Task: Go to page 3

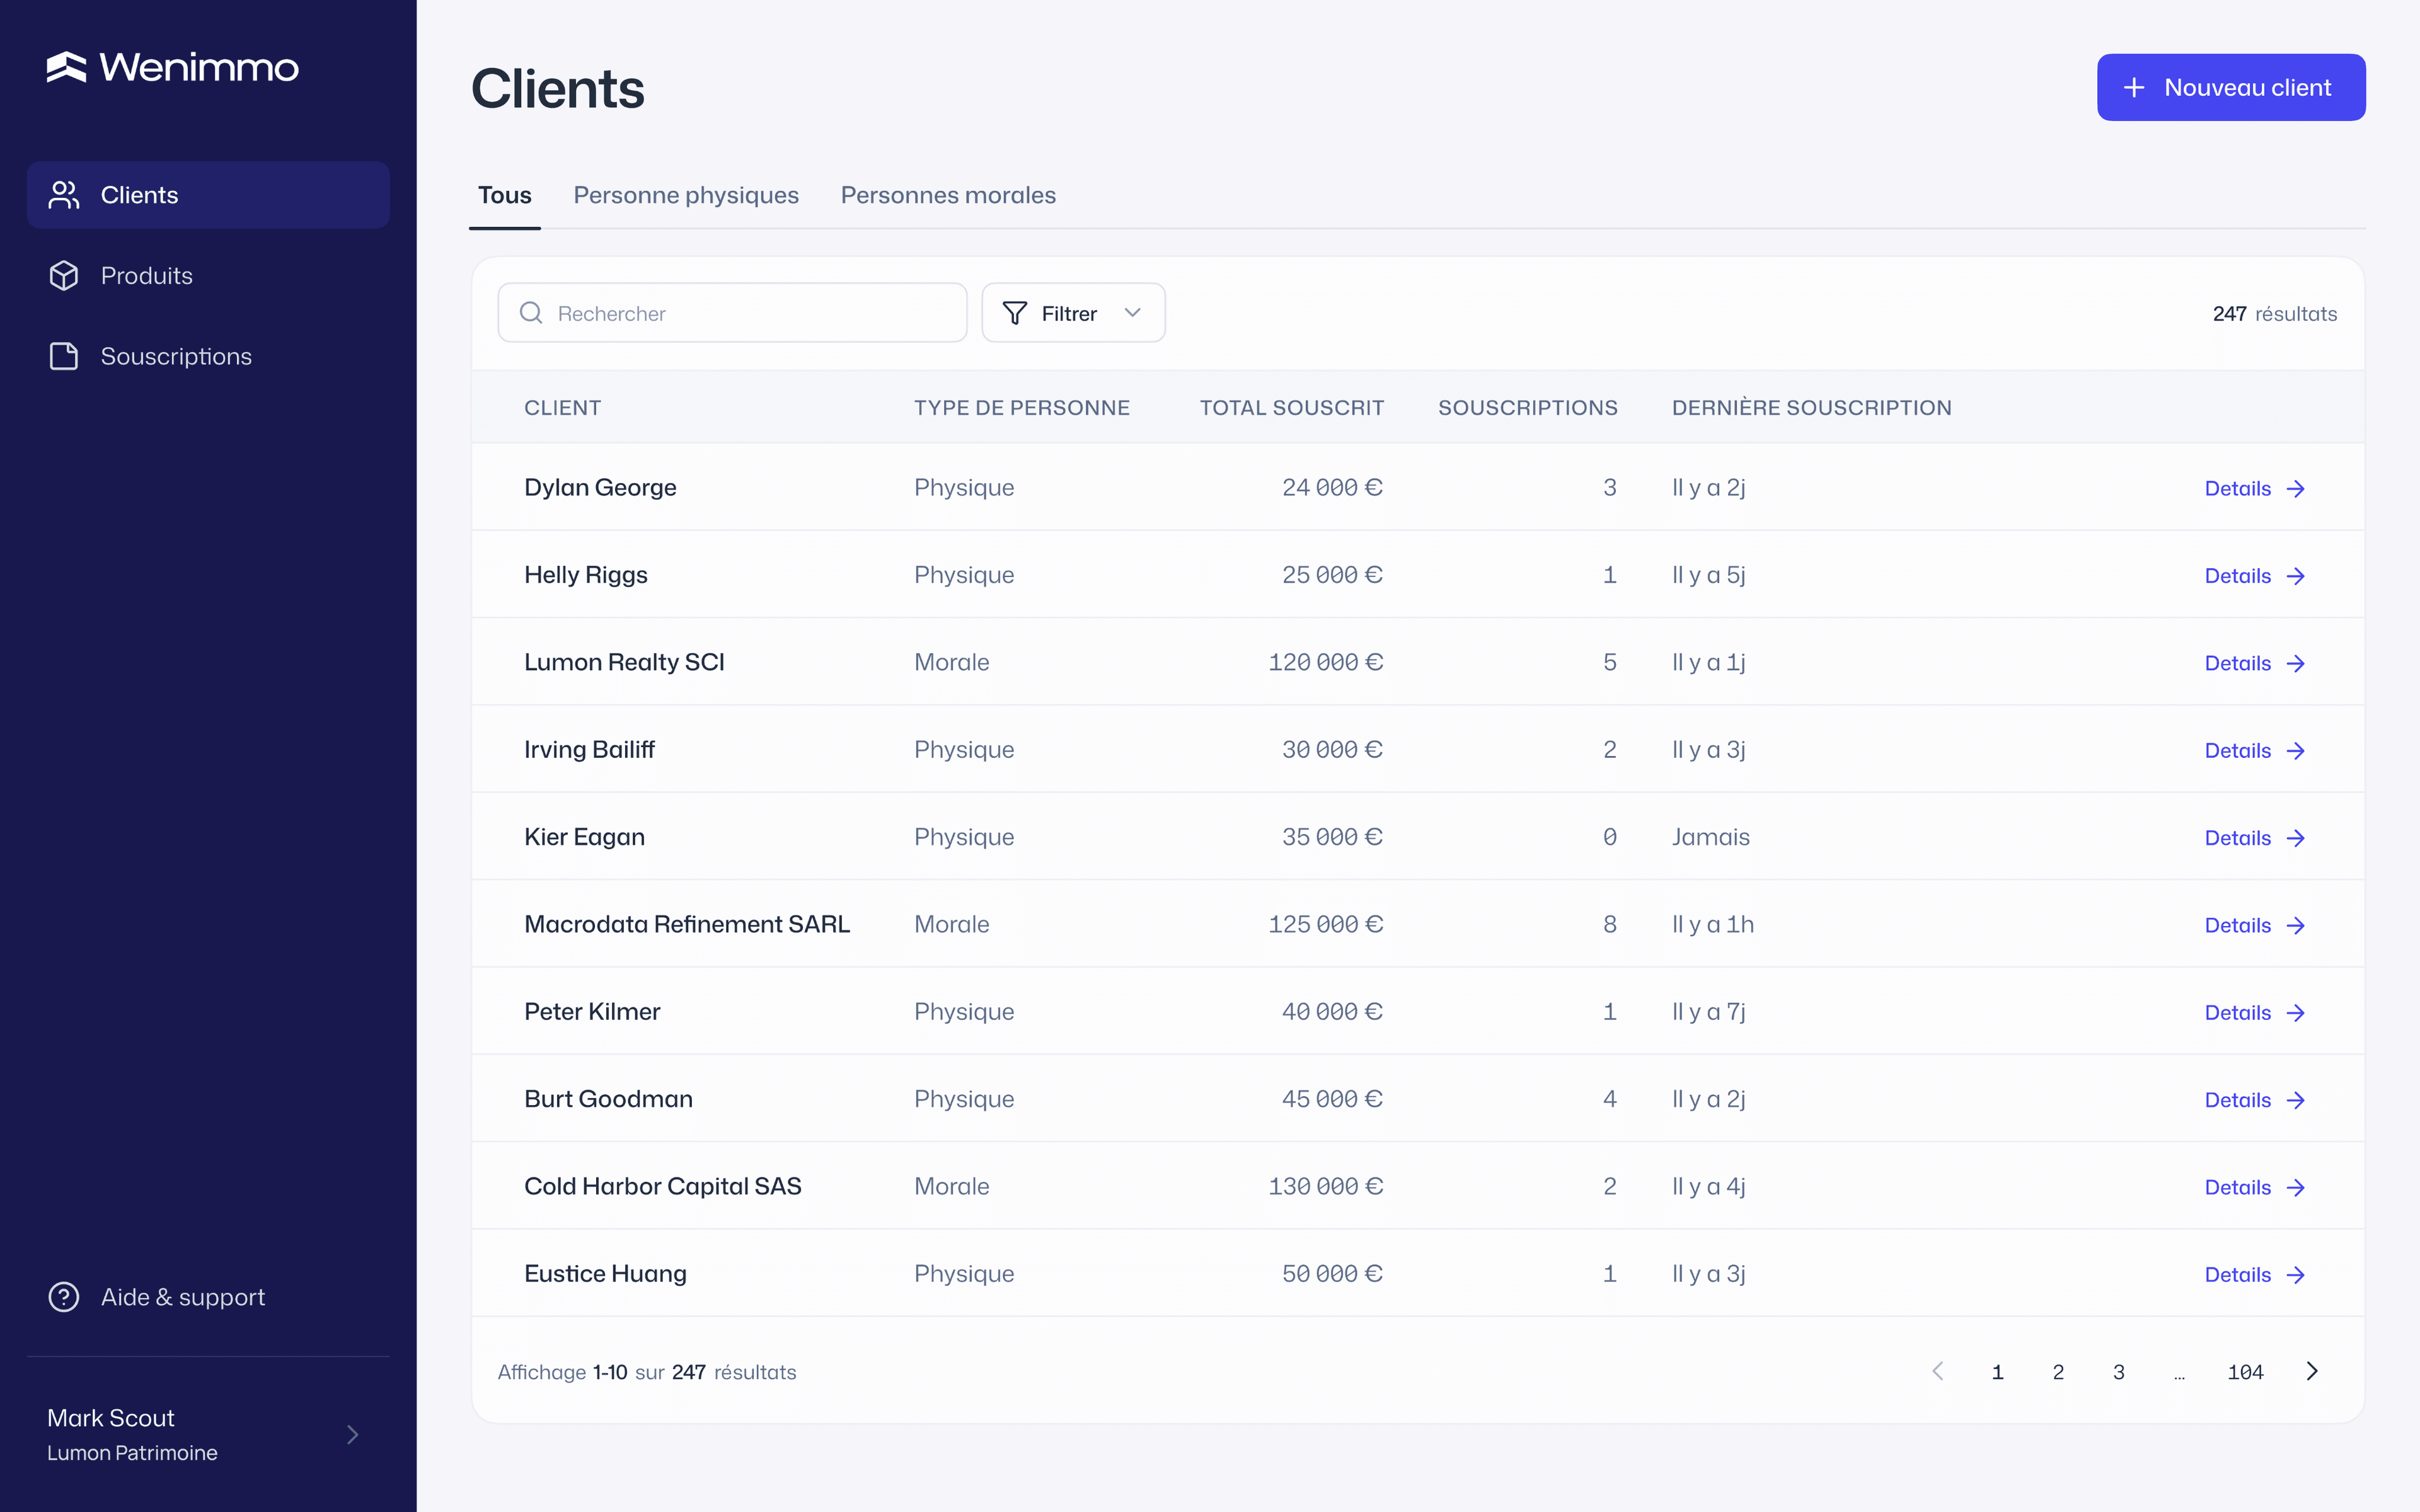Action: 2118,1372
